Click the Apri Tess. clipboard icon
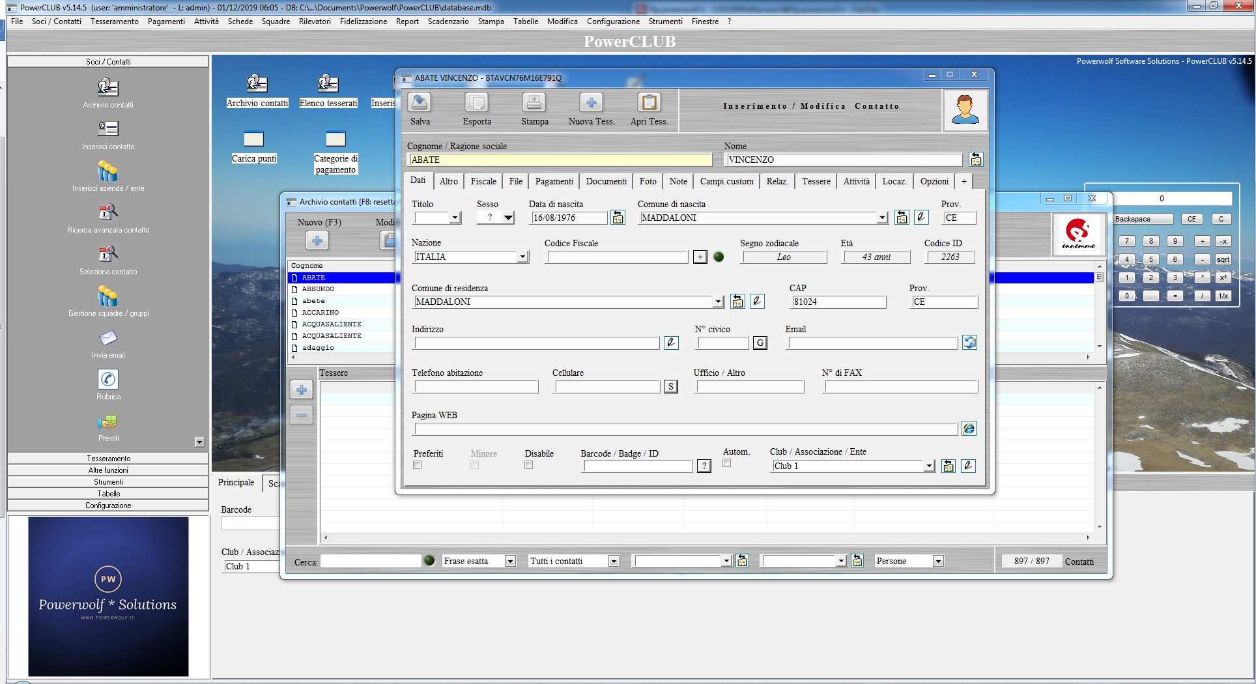The image size is (1256, 684). [x=649, y=103]
